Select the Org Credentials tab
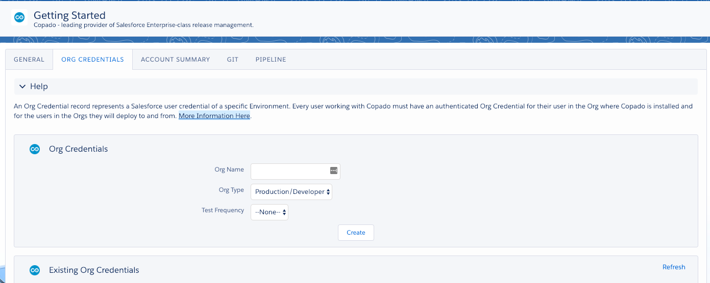This screenshot has width=710, height=283. tap(92, 60)
